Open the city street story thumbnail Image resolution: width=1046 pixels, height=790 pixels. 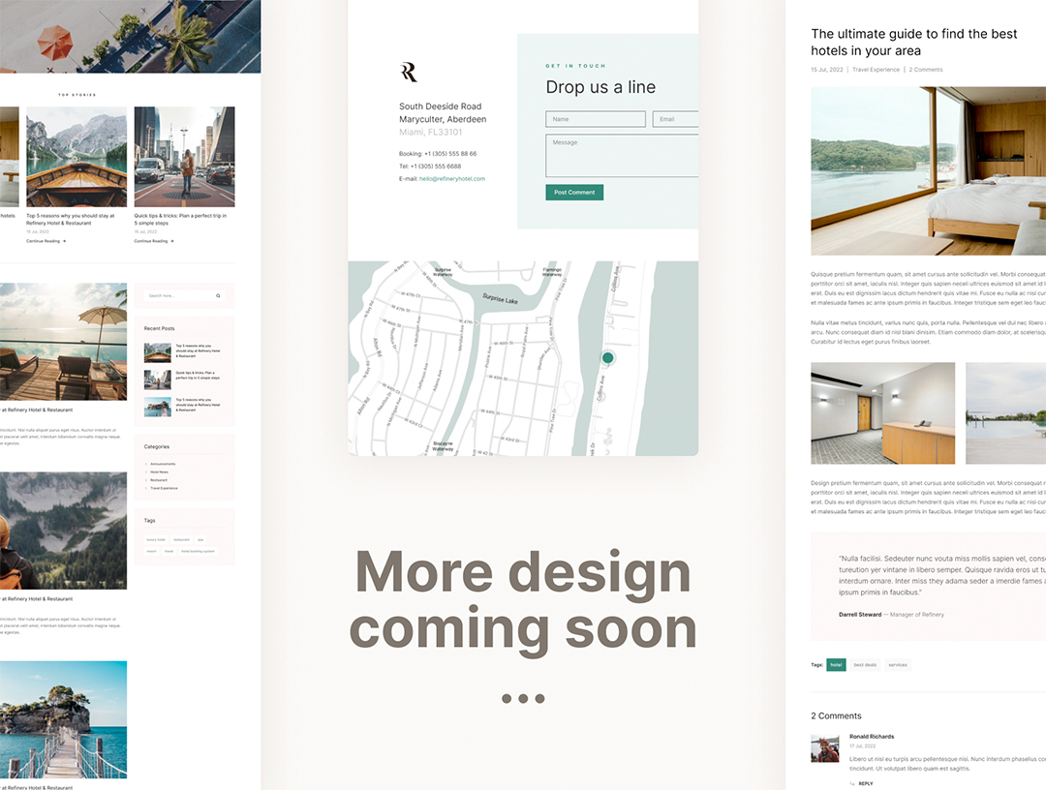tap(184, 157)
